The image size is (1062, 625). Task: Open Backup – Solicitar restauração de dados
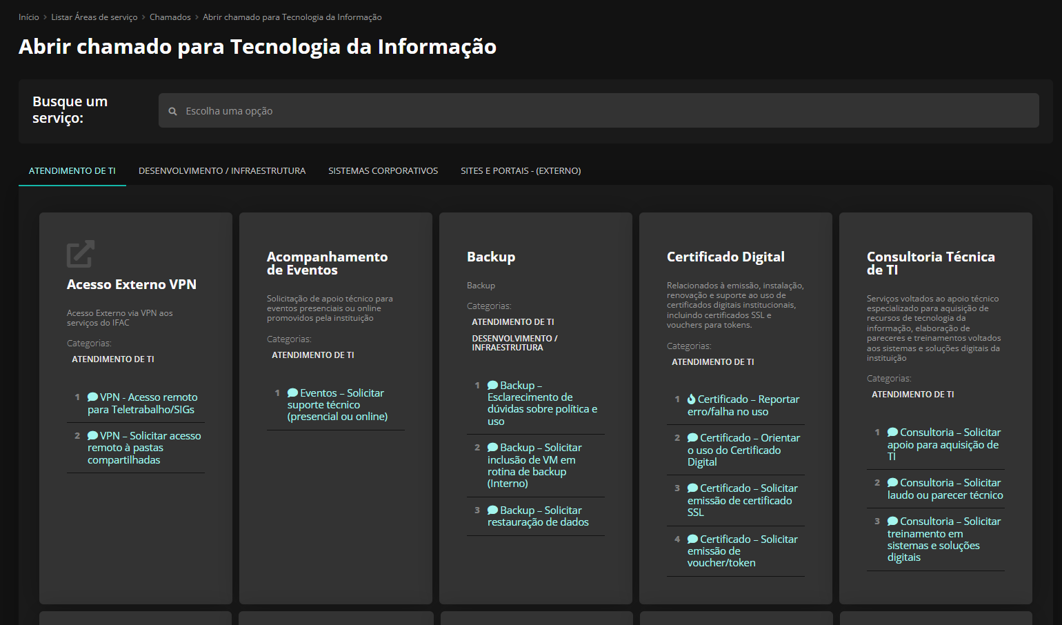coord(538,516)
